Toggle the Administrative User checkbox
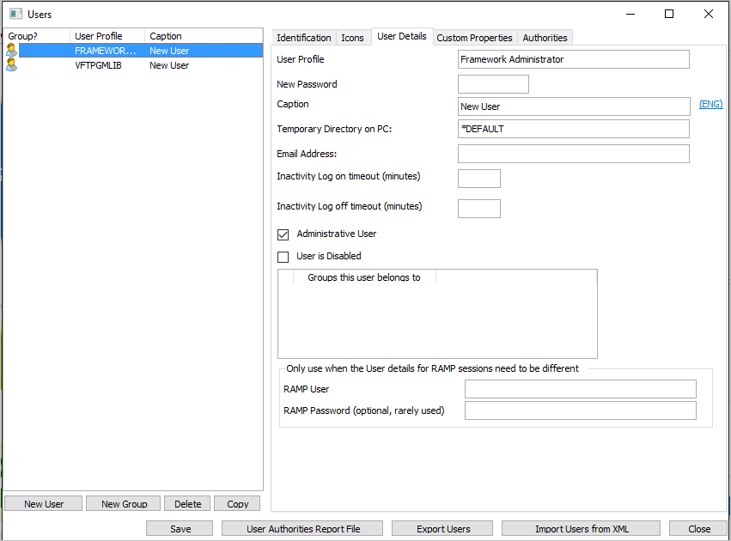Viewport: 731px width, 541px height. (283, 234)
